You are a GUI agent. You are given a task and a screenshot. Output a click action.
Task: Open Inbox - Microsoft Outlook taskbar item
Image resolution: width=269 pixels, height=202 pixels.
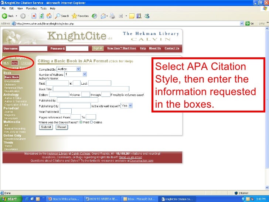[139, 199]
